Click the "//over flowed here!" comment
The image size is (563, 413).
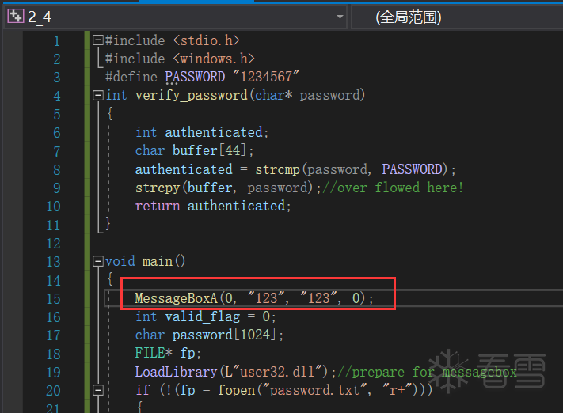pos(393,188)
